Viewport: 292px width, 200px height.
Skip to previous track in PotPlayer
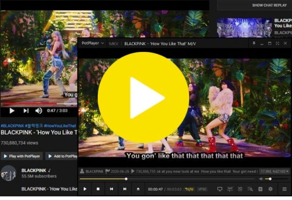point(111,189)
